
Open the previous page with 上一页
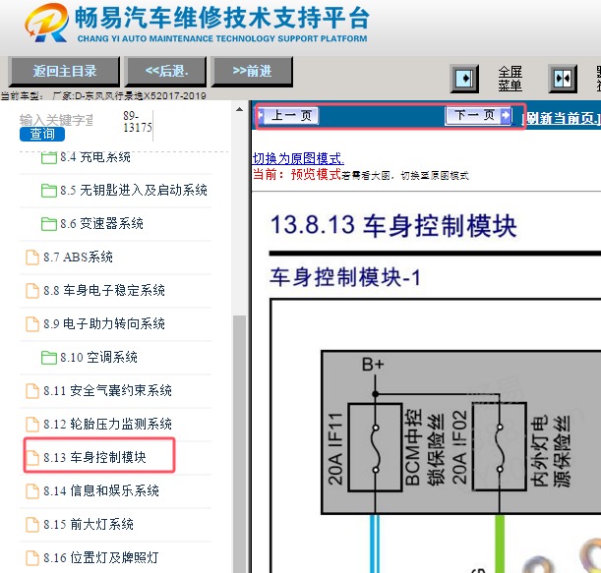point(288,115)
